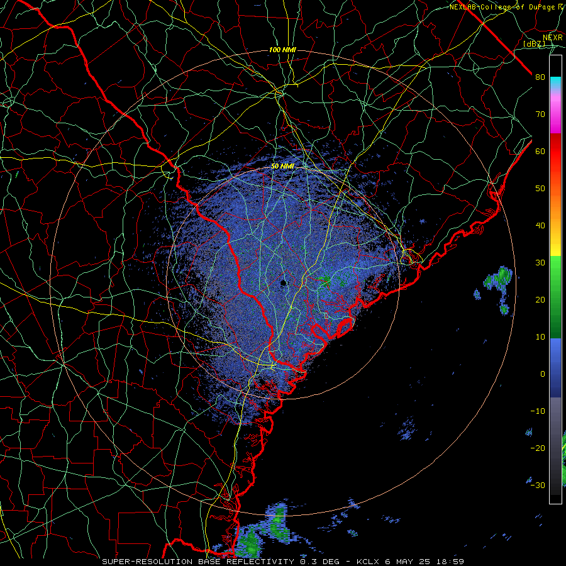Click the 10 value on the dBZ scale

tap(540, 337)
